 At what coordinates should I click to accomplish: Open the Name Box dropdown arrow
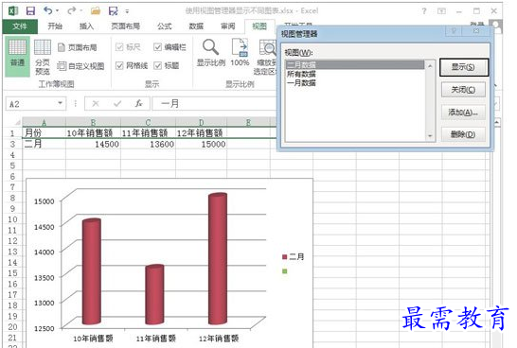[x=60, y=103]
